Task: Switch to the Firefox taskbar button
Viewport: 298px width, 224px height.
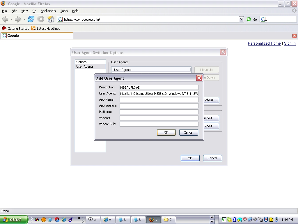Action: [153, 220]
